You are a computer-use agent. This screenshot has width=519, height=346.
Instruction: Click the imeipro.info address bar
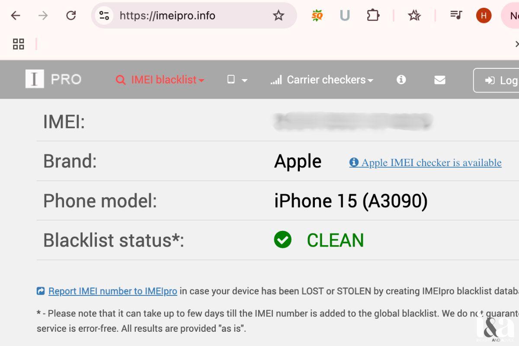(194, 16)
